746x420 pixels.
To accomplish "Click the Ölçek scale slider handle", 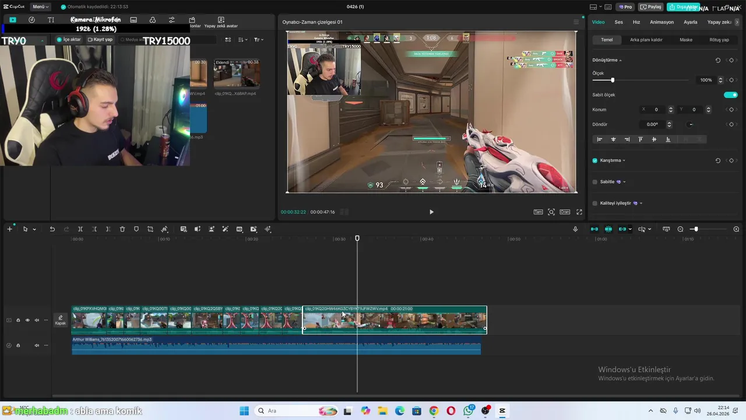I will point(612,80).
